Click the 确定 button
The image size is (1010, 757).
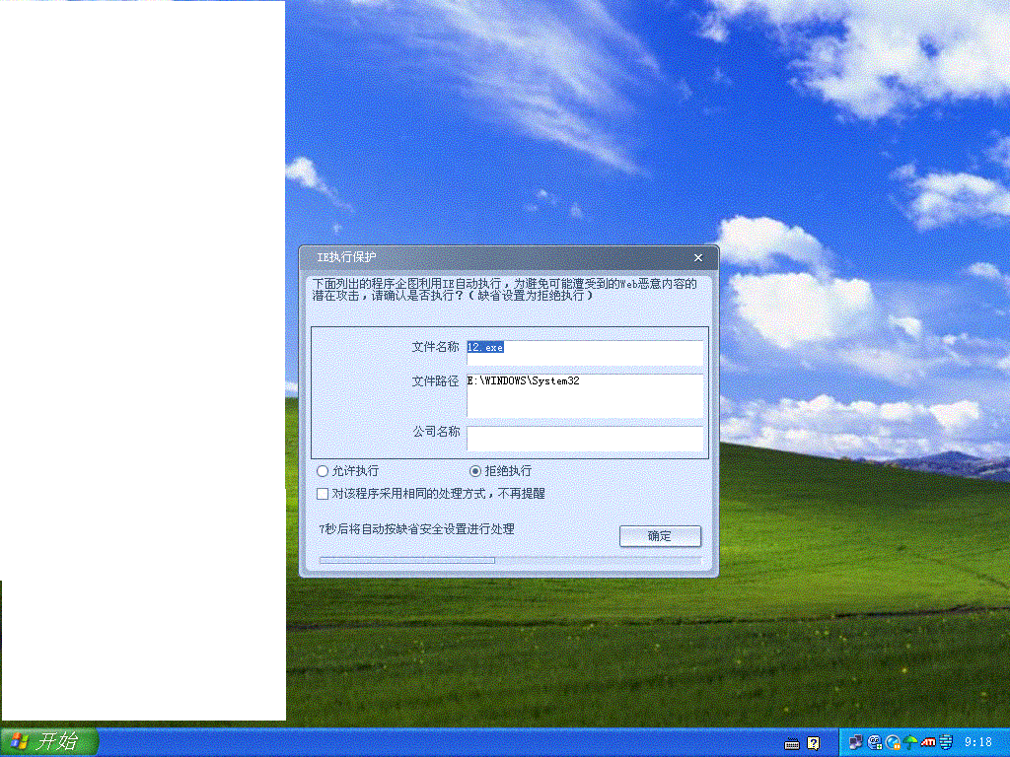pos(660,535)
